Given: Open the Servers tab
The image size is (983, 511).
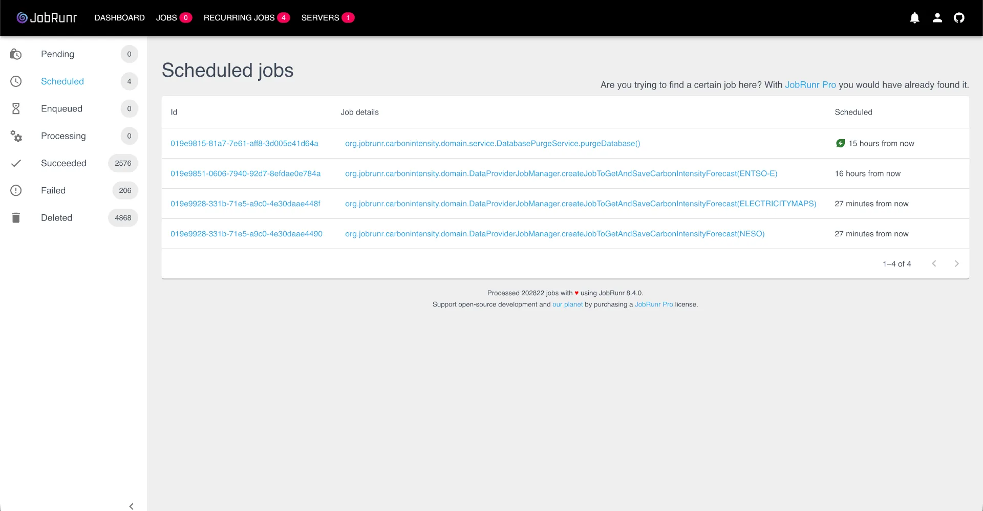Looking at the screenshot, I should [320, 18].
